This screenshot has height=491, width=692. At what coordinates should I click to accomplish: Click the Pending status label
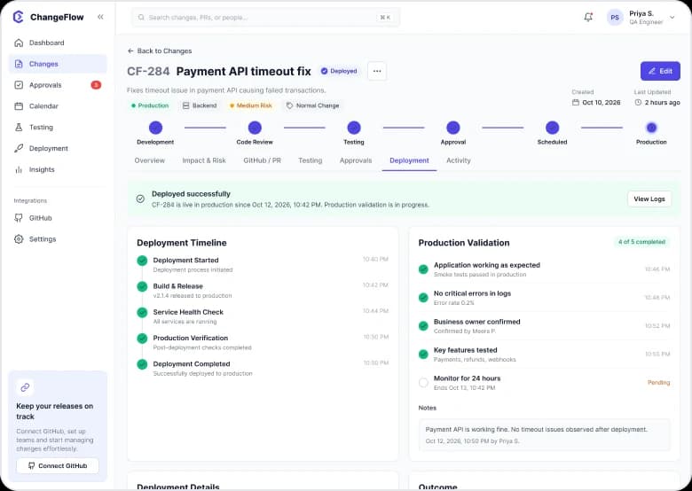(x=658, y=383)
